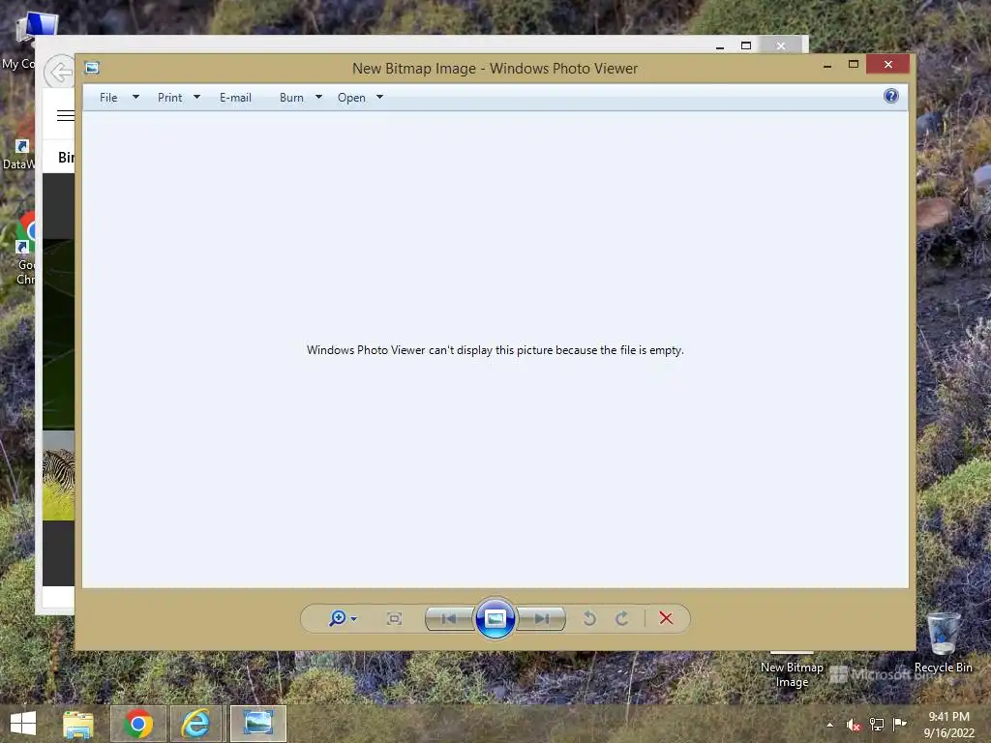Click the muted volume tray icon
Viewport: 991px width, 743px height.
click(854, 725)
